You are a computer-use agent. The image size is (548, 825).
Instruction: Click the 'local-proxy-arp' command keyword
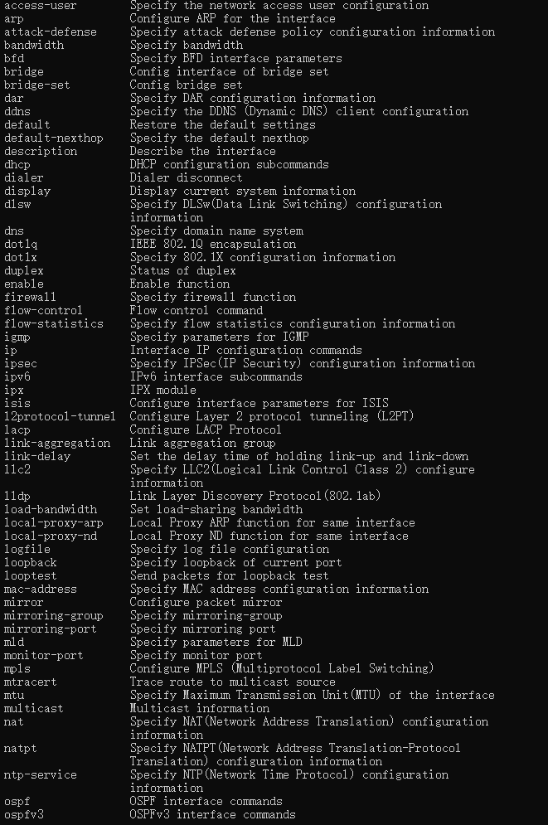[x=53, y=523]
